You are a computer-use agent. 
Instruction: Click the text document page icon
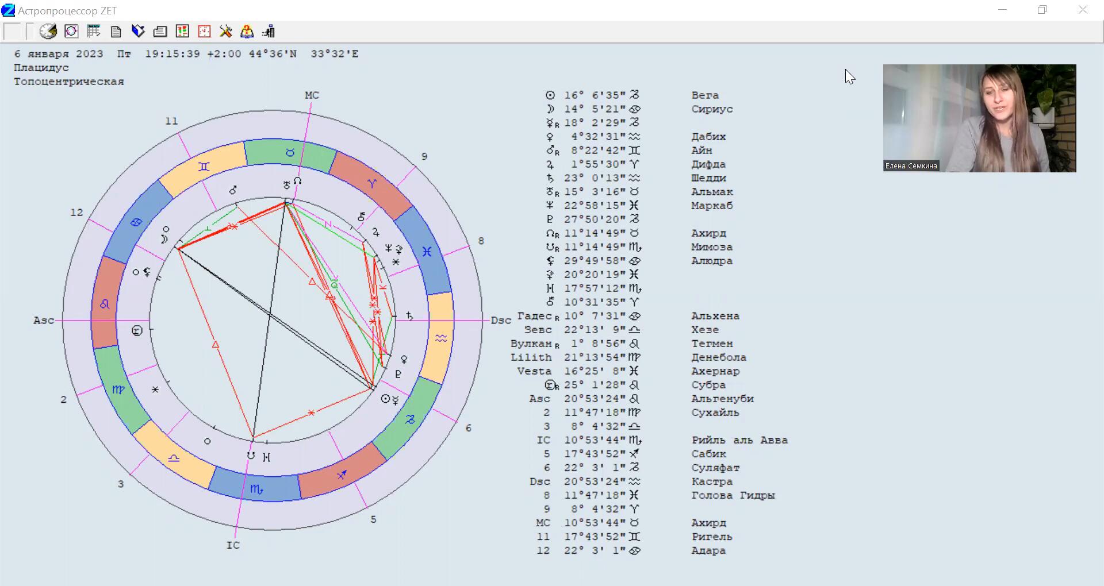click(x=116, y=31)
